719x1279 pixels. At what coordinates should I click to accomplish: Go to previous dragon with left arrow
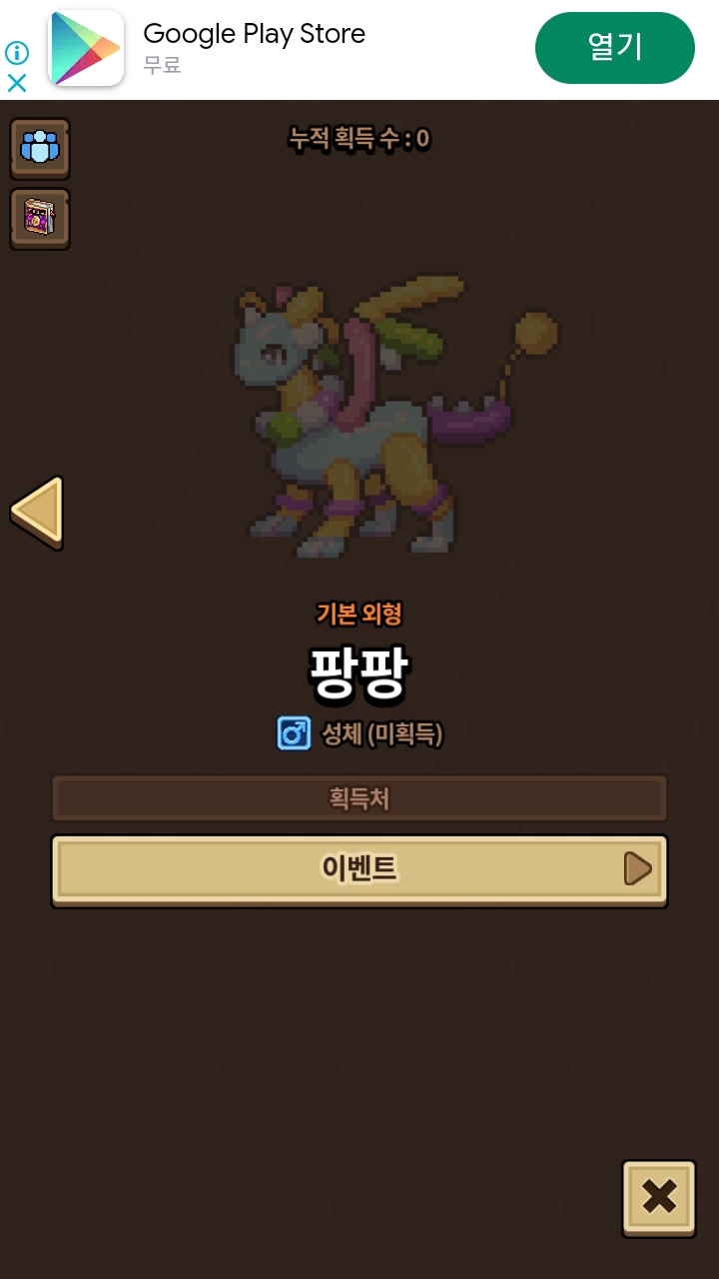tap(38, 513)
